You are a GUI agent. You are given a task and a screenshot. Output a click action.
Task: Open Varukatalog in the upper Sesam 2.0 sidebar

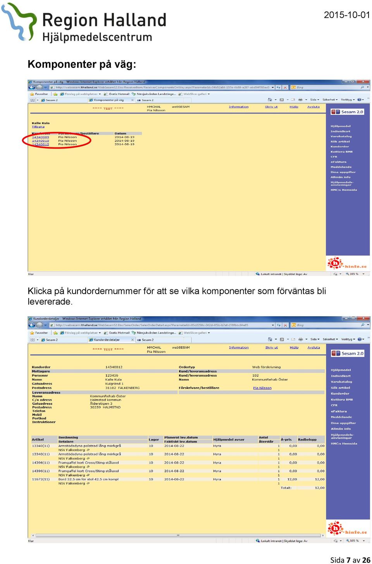tap(341, 136)
